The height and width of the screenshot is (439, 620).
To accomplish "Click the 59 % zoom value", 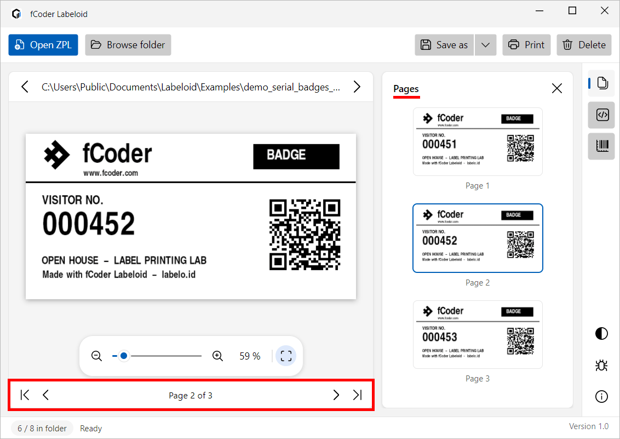I will [x=250, y=356].
